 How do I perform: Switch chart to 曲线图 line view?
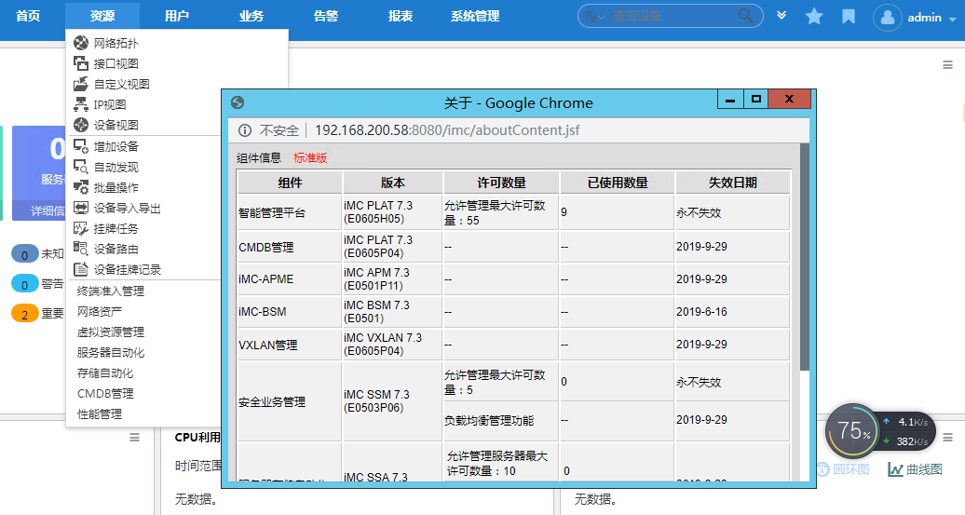click(x=916, y=469)
